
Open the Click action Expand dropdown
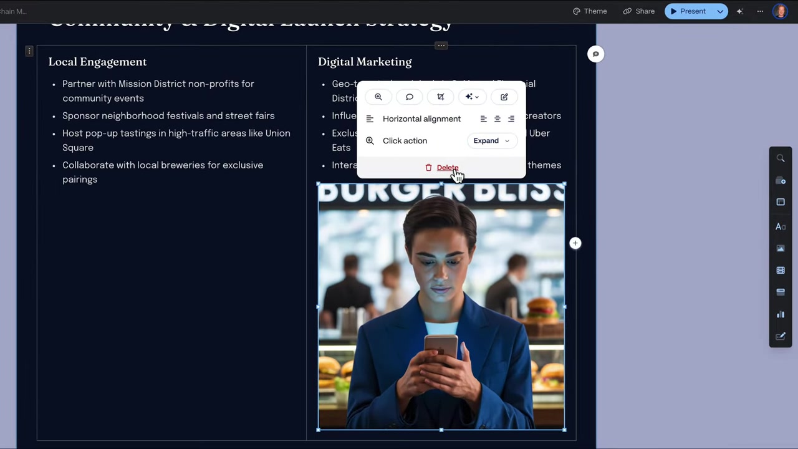click(491, 141)
